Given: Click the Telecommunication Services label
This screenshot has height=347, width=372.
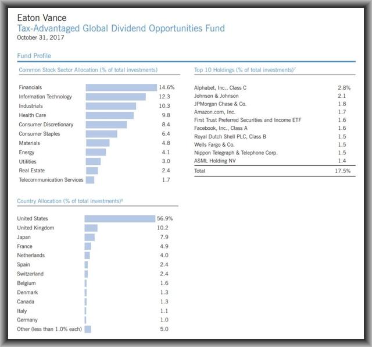Looking at the screenshot, I should pos(51,180).
